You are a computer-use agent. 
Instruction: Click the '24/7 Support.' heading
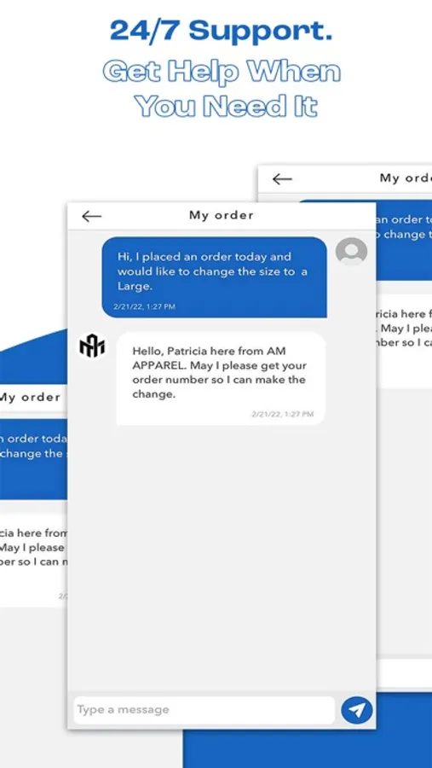coord(222,31)
